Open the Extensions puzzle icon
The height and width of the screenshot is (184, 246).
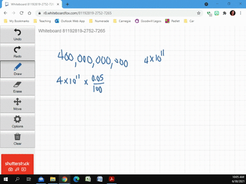pos(224,13)
